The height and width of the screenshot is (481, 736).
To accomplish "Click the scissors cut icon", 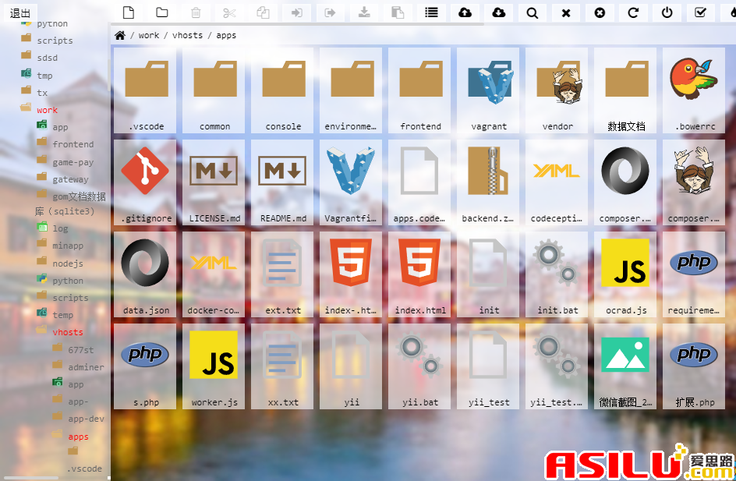I will pyautogui.click(x=229, y=12).
